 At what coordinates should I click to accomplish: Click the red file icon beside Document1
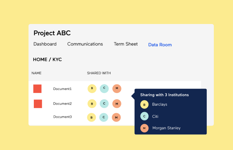click(x=37, y=89)
